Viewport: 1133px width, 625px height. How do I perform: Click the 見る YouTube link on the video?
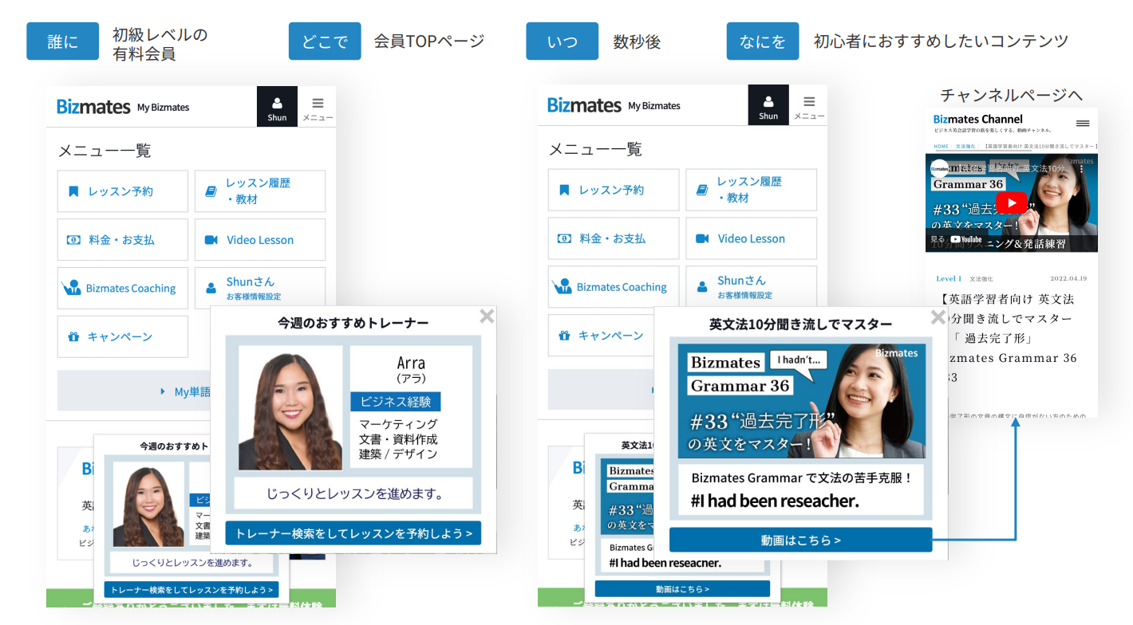click(956, 239)
